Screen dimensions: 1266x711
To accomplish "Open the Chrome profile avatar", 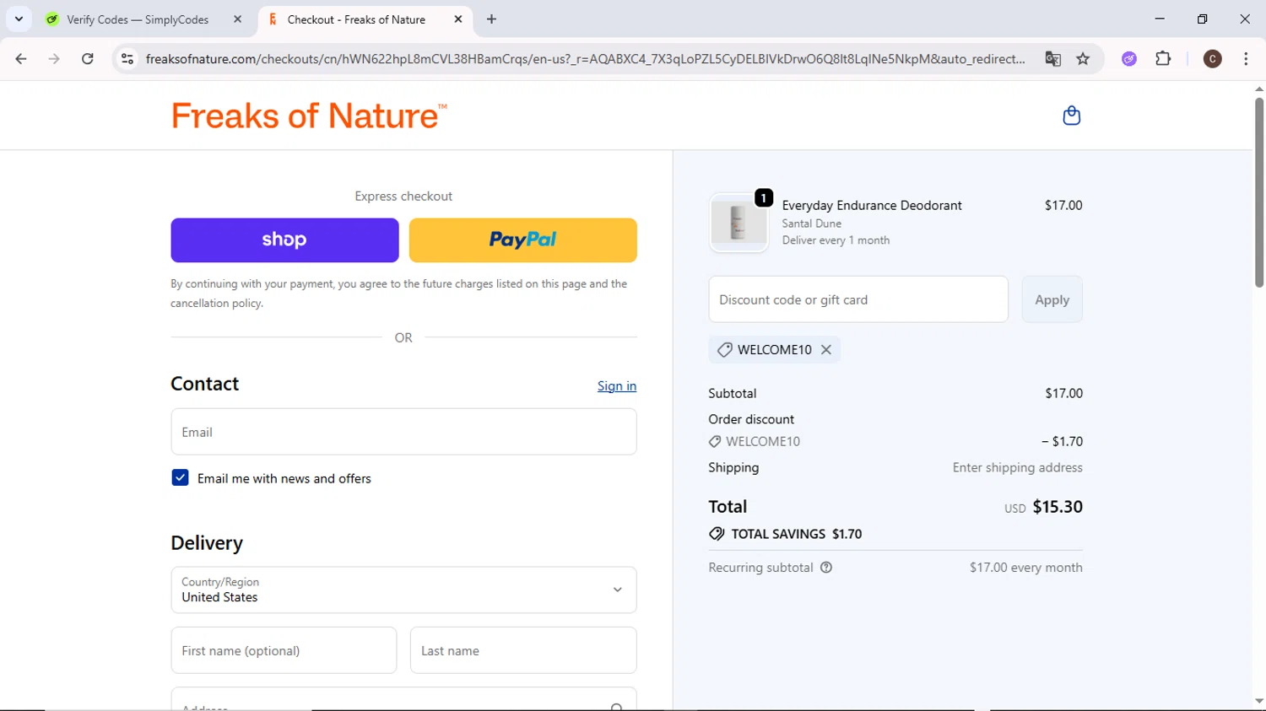I will point(1212,59).
